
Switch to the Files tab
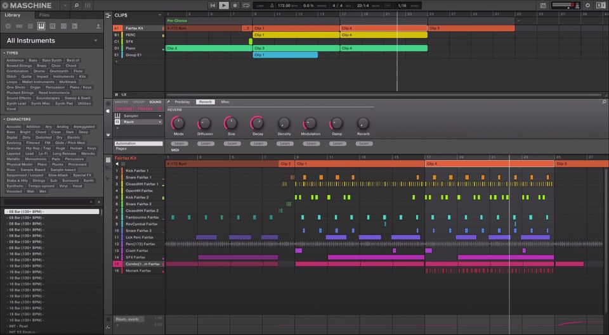[x=44, y=15]
